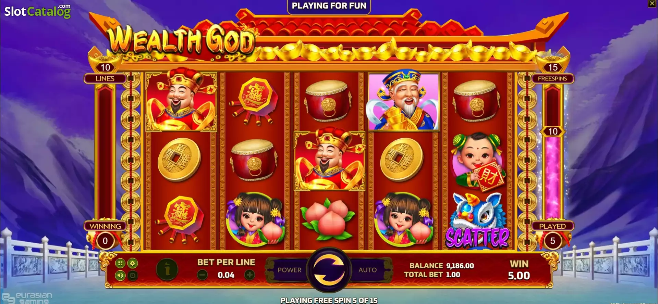Decrease bet per line with minus
658x304 pixels.
pos(202,275)
